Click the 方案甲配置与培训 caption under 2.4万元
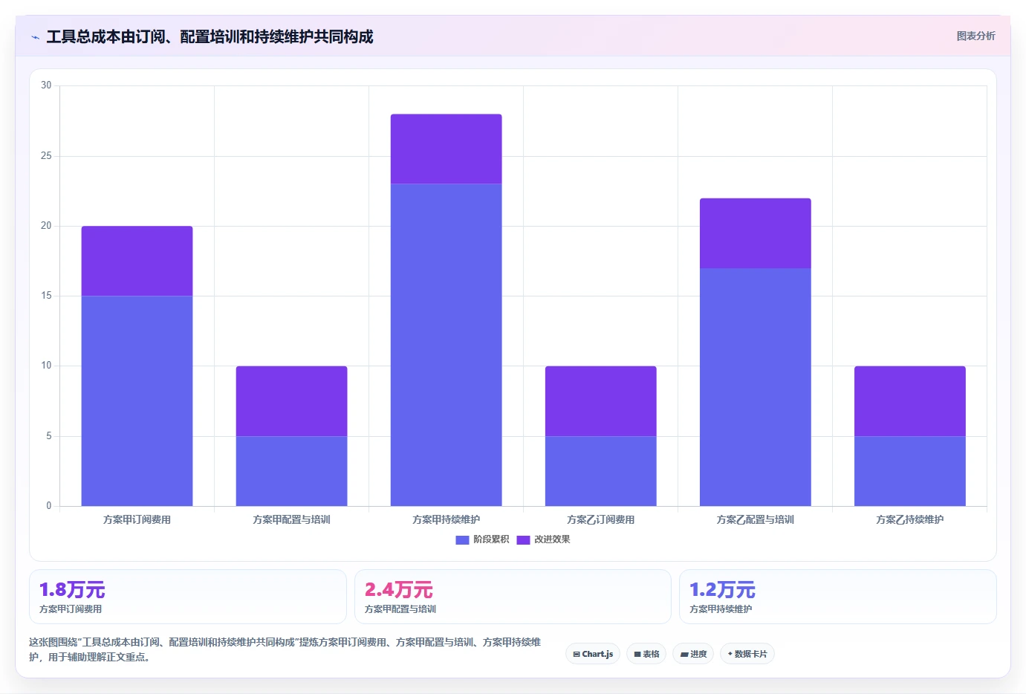Screen dimensions: 1026x694 (400, 609)
